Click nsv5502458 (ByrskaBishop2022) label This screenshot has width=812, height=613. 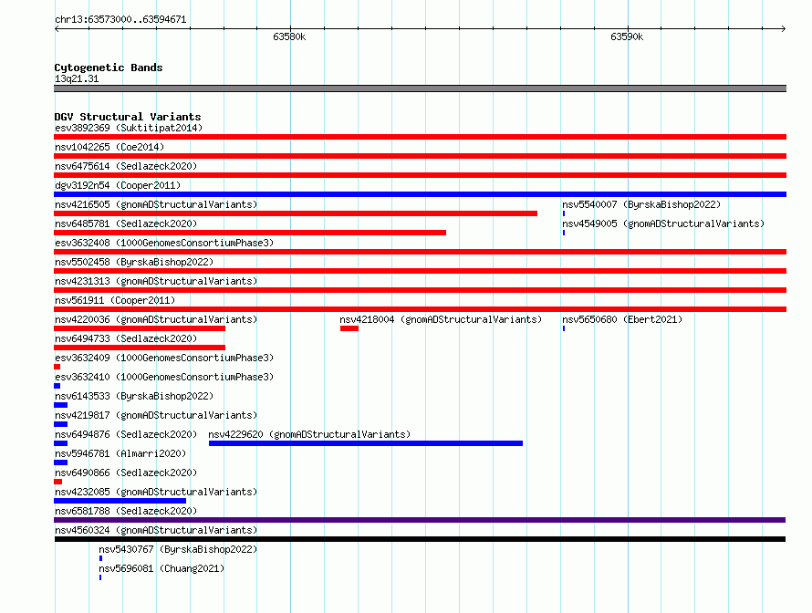134,262
